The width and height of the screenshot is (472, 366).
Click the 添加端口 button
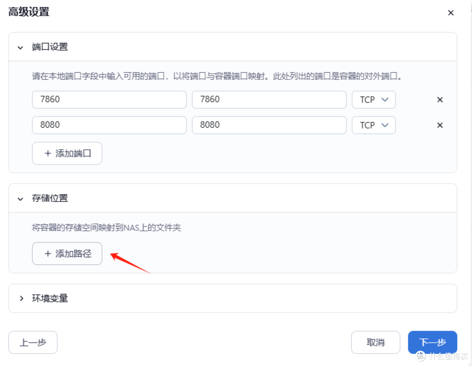click(x=67, y=153)
